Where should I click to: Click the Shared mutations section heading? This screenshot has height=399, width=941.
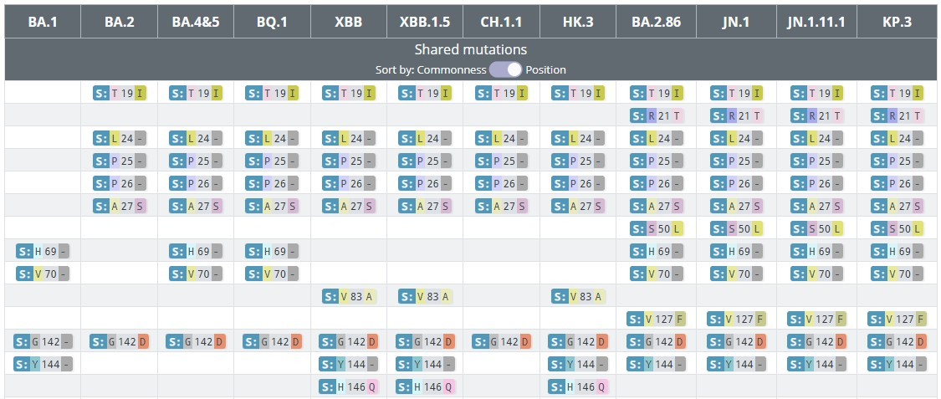(471, 50)
